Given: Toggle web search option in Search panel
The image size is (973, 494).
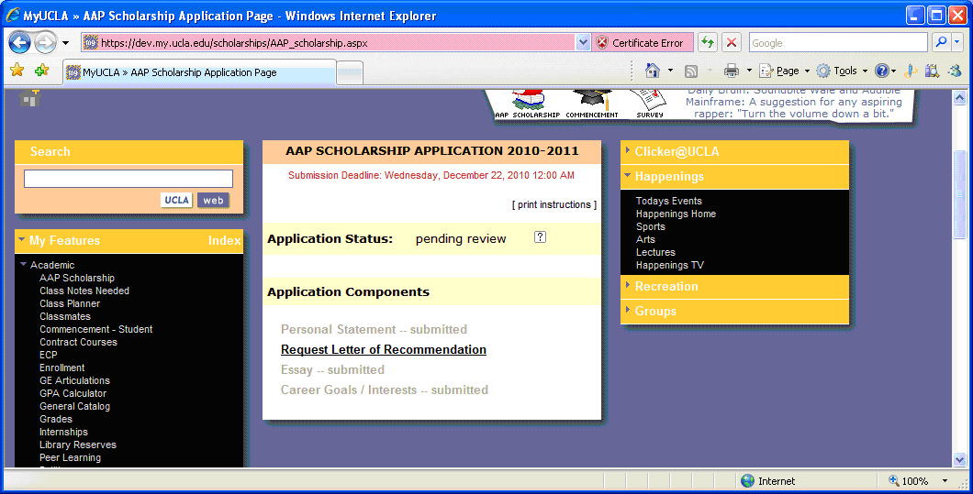Looking at the screenshot, I should tap(213, 200).
